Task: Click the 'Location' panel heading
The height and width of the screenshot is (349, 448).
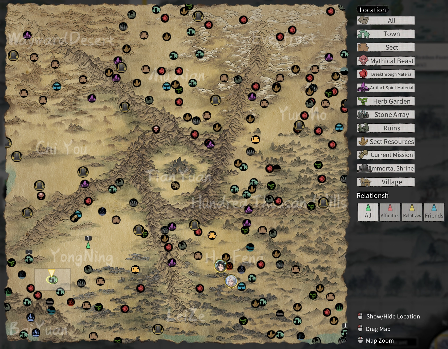Action: pos(373,10)
